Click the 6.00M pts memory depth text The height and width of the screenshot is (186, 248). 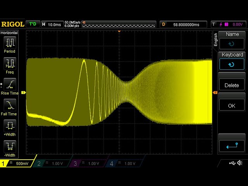[72, 26]
